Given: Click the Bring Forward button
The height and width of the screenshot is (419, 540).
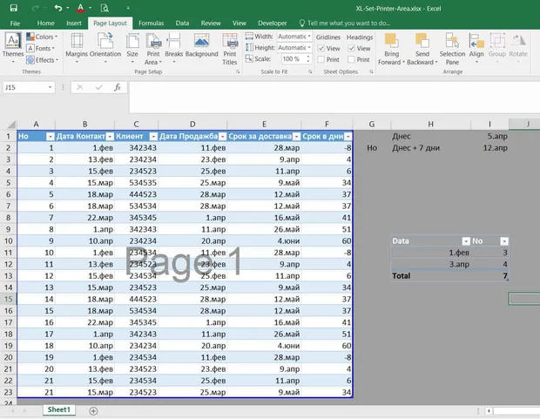Looking at the screenshot, I should pyautogui.click(x=392, y=49).
